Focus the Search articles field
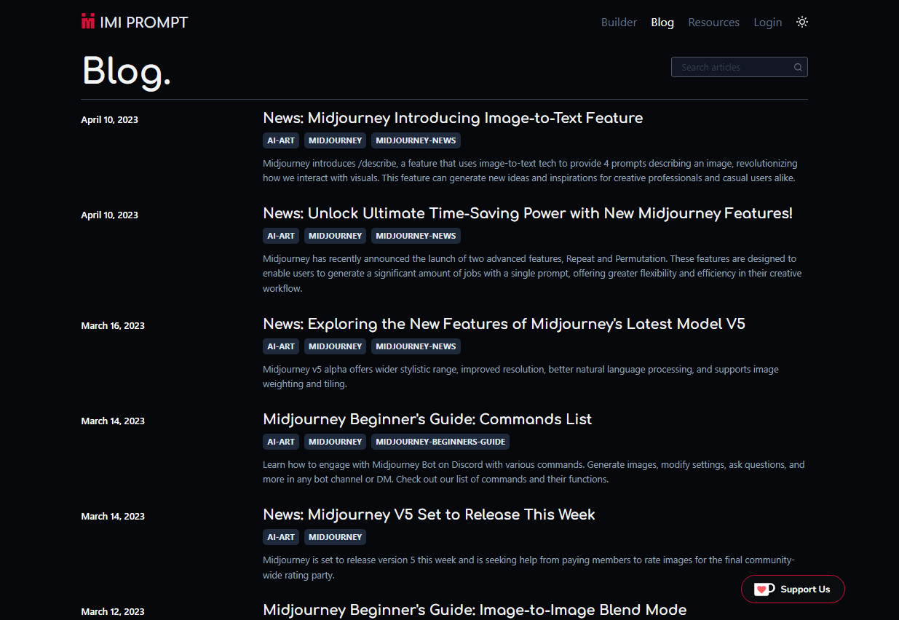The height and width of the screenshot is (620, 899). (x=739, y=67)
